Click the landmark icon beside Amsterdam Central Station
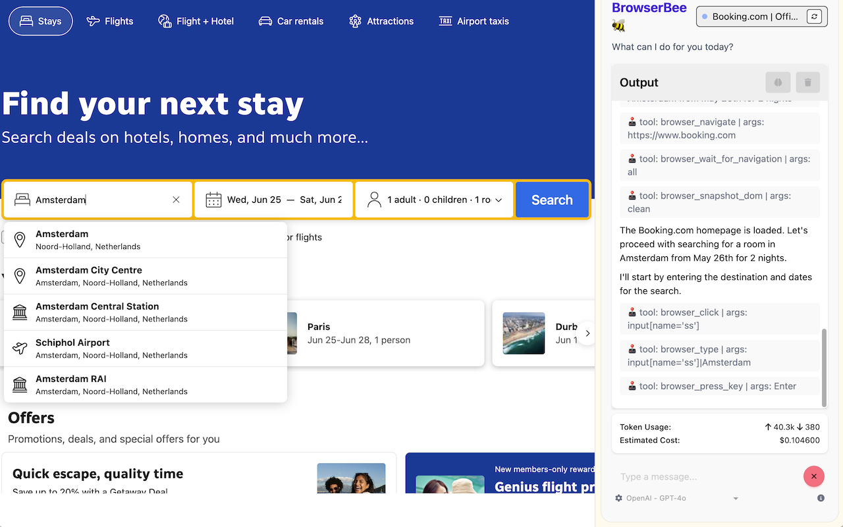Viewport: 843px width, 527px height. tap(20, 312)
